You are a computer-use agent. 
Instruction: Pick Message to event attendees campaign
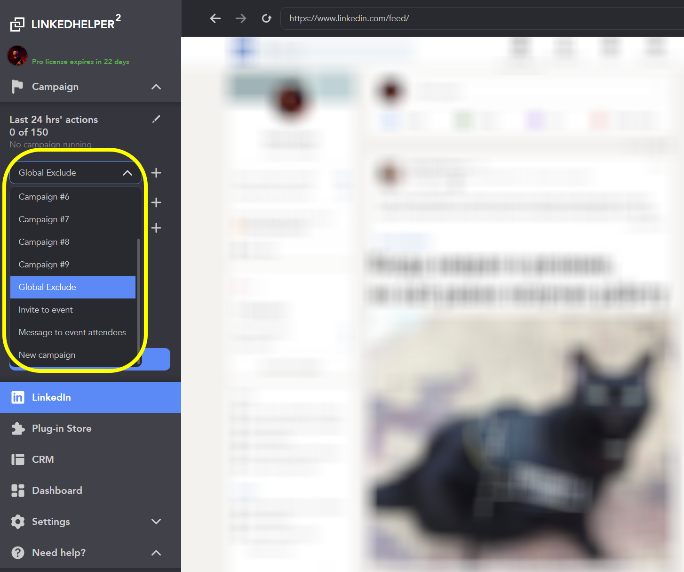73,332
